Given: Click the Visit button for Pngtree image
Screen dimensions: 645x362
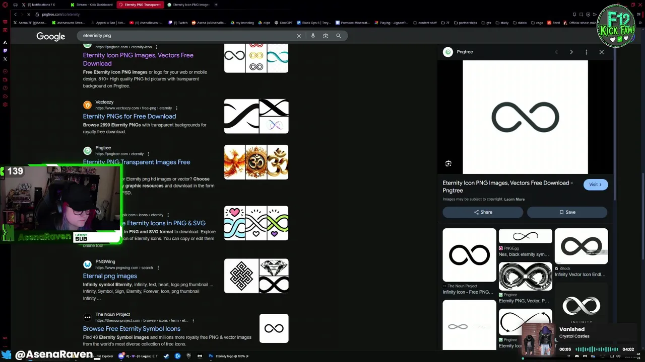Looking at the screenshot, I should [x=595, y=185].
